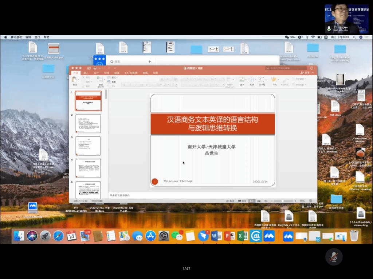Image resolution: width=373 pixels, height=279 pixels.
Task: Select slide 3 thumbnail
Action: [x=88, y=146]
